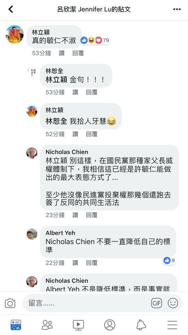
Task: Go back using the top-left arrow
Action: 10,9
